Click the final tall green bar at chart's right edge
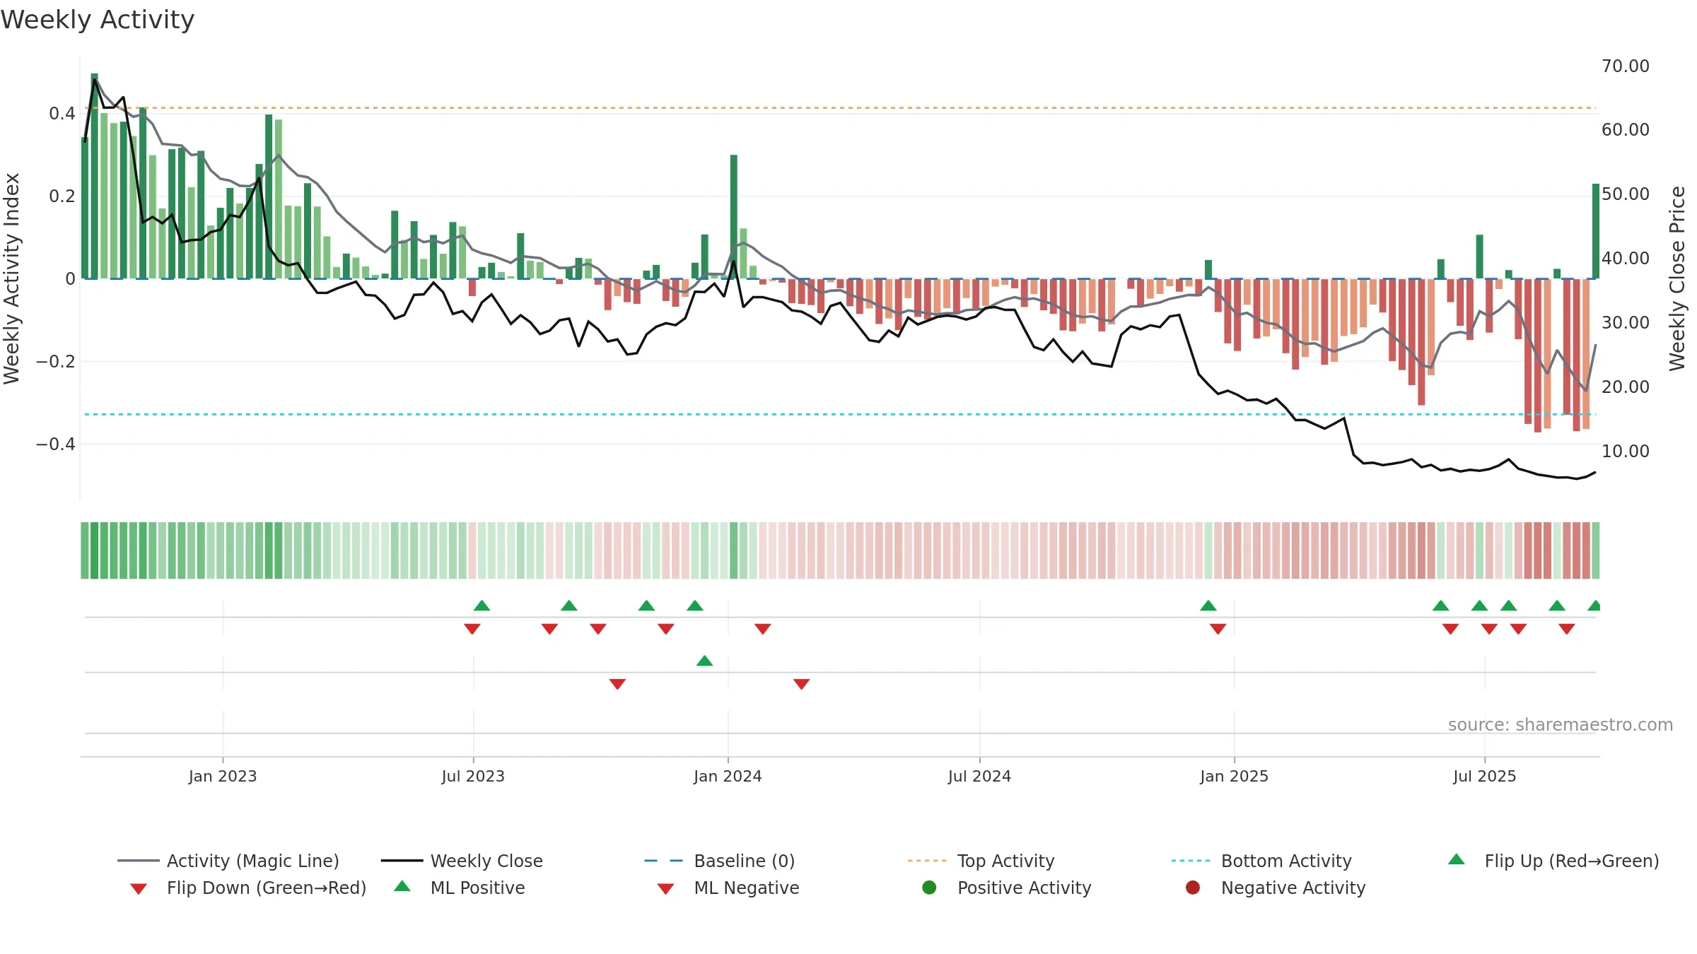This screenshot has width=1697, height=954. [1596, 231]
